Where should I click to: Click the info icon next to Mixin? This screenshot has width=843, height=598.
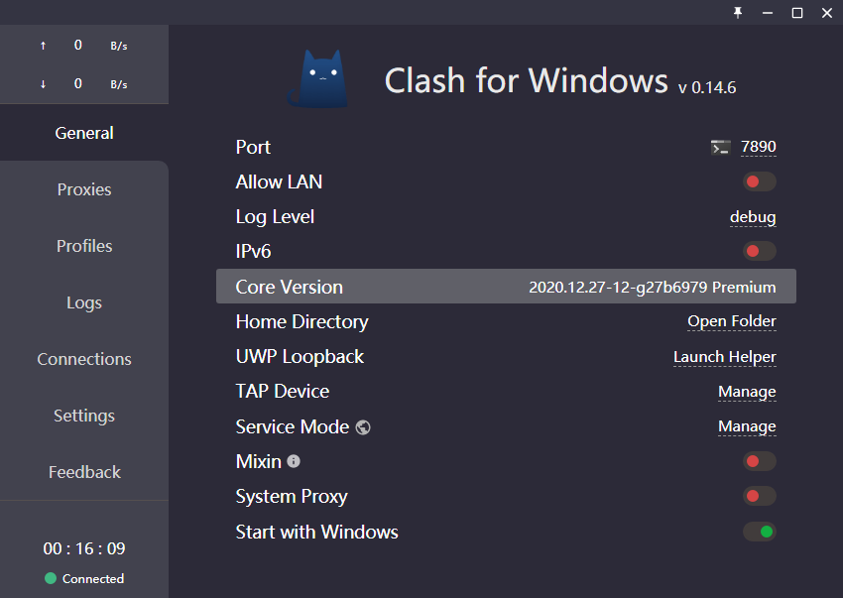[294, 461]
